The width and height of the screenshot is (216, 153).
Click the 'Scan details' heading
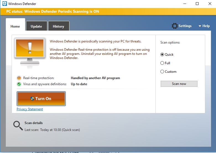(34, 123)
